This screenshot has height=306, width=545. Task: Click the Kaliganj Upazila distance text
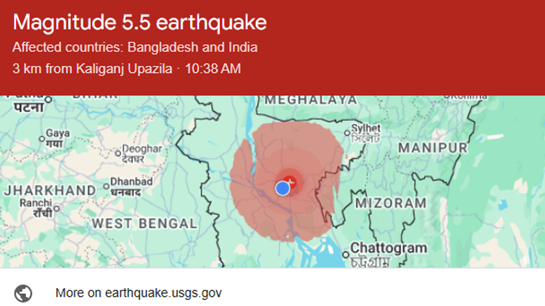point(92,69)
